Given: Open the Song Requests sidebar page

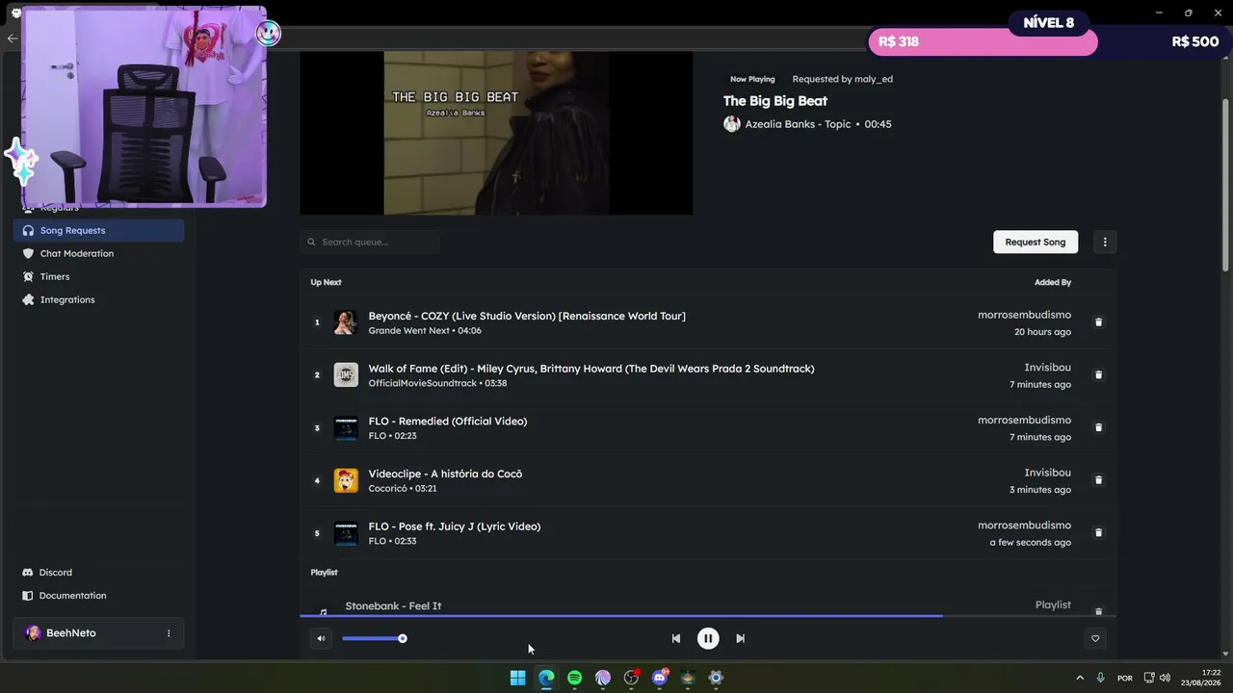Looking at the screenshot, I should [x=98, y=230].
